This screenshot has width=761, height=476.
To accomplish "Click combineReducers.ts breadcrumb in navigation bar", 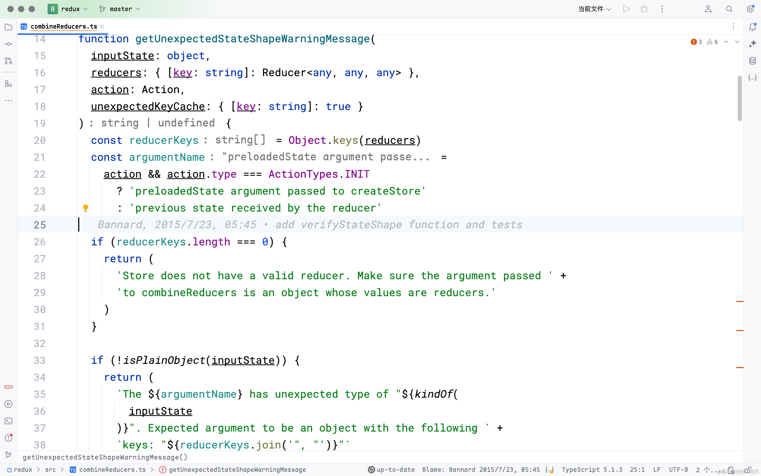I will coord(108,469).
